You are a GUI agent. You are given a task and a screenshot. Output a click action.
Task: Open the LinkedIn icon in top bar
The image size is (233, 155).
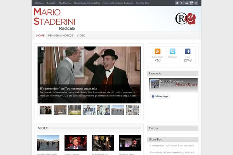point(186,3)
